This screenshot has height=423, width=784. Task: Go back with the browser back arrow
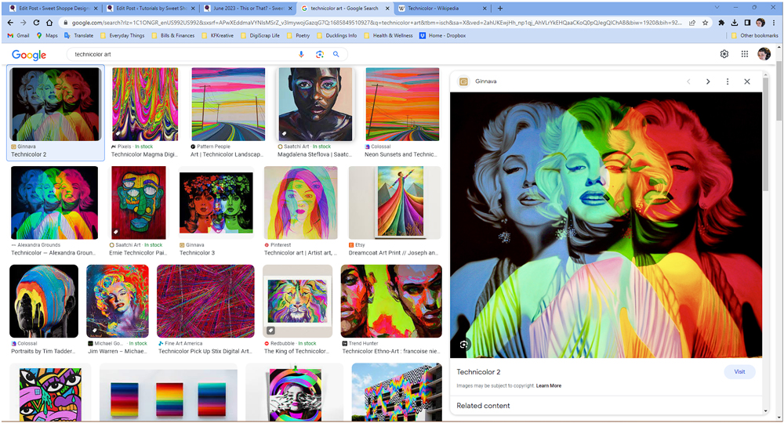click(10, 23)
